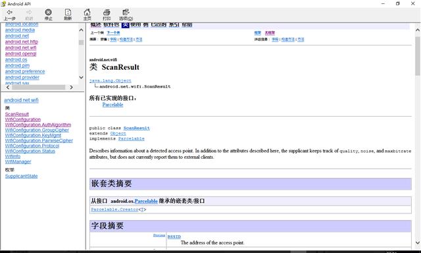
Task: Open the Options 选项(O) toolbar menu
Action: [x=126, y=14]
